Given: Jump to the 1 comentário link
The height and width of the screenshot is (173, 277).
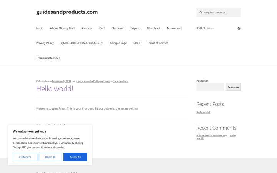Looking at the screenshot, I should [121, 81].
